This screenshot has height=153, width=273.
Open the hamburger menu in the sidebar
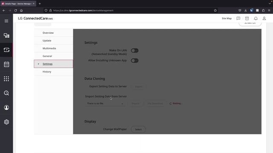(6, 21)
